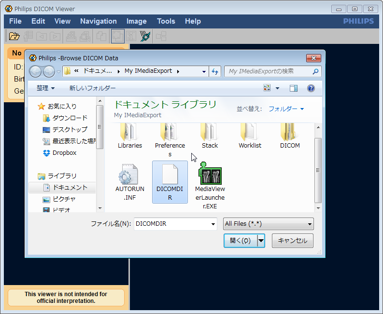Click the next series toolbar icon
The image size is (383, 314).
pyautogui.click(x=55, y=36)
